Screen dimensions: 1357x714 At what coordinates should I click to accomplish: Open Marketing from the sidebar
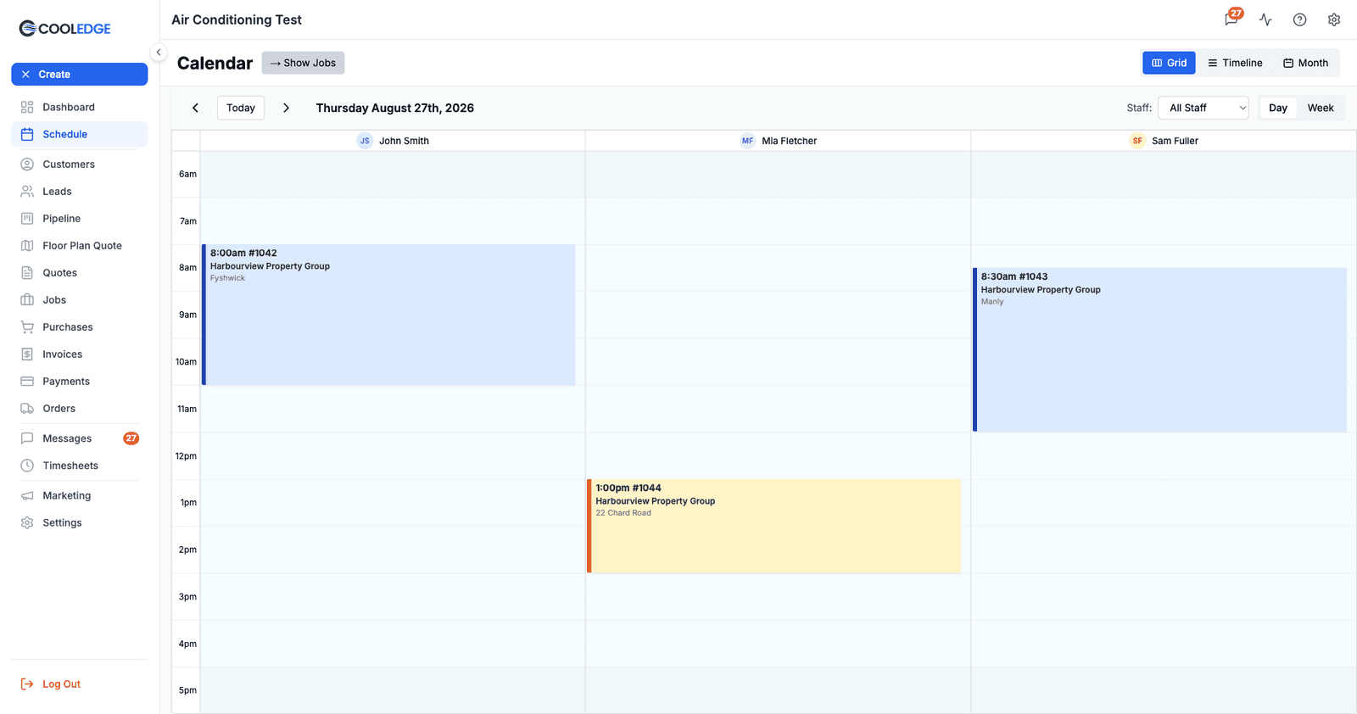(79, 496)
